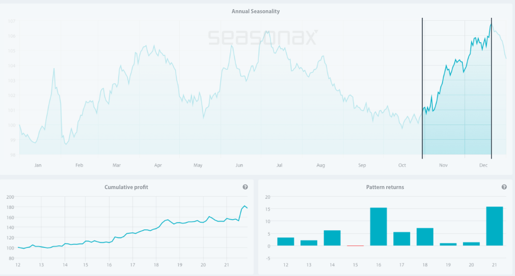Click the 21 year label under Cumulative profit
This screenshot has height=276, width=515.
point(226,265)
